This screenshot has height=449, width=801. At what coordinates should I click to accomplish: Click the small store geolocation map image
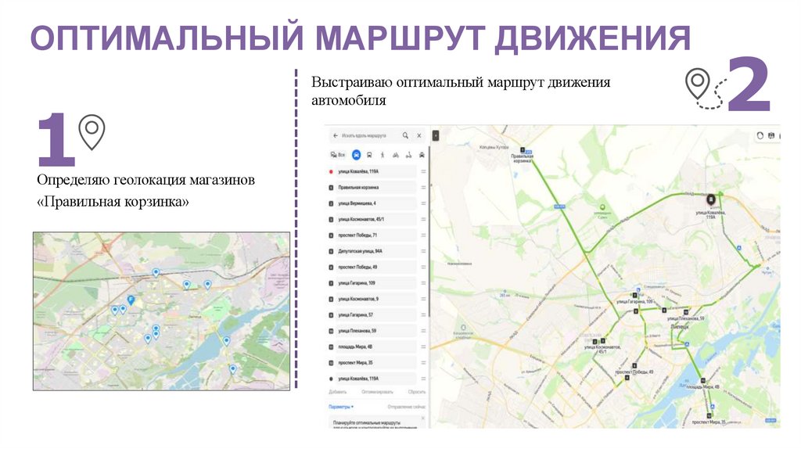[161, 311]
